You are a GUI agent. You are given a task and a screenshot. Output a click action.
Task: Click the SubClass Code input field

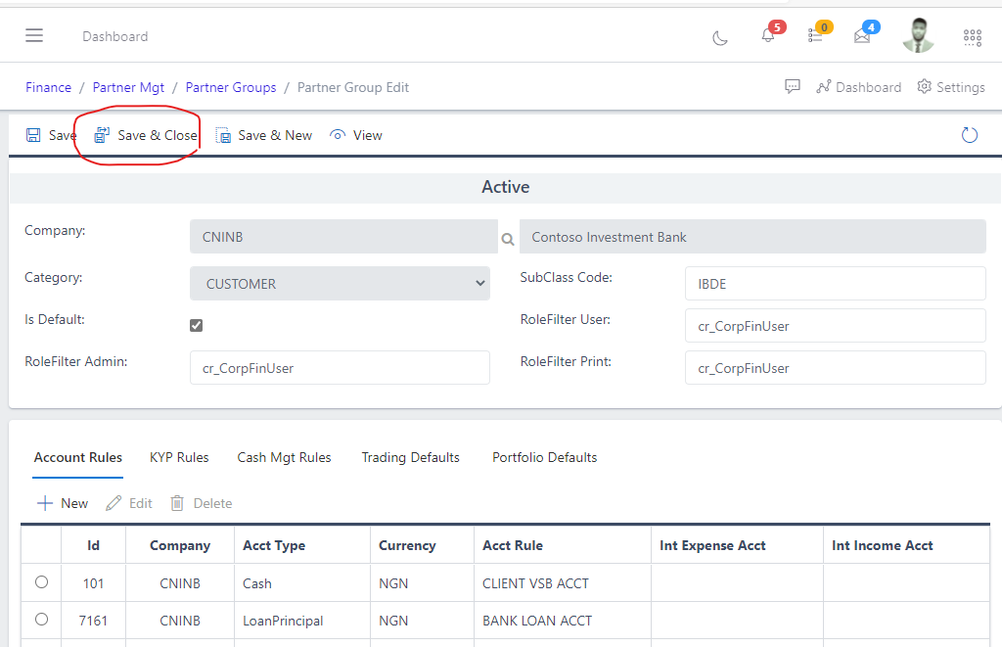tap(835, 283)
